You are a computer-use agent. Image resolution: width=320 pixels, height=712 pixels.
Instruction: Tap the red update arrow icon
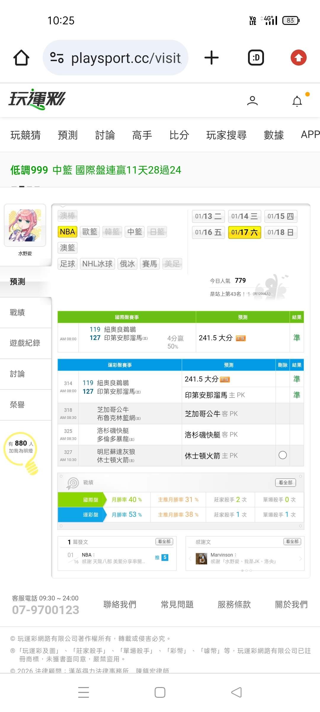click(299, 58)
